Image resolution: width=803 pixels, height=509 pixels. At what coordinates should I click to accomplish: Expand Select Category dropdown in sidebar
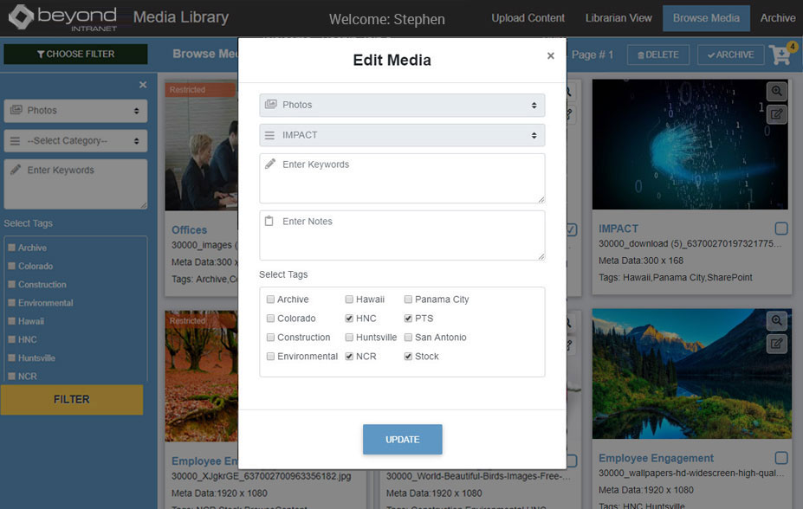(x=75, y=140)
